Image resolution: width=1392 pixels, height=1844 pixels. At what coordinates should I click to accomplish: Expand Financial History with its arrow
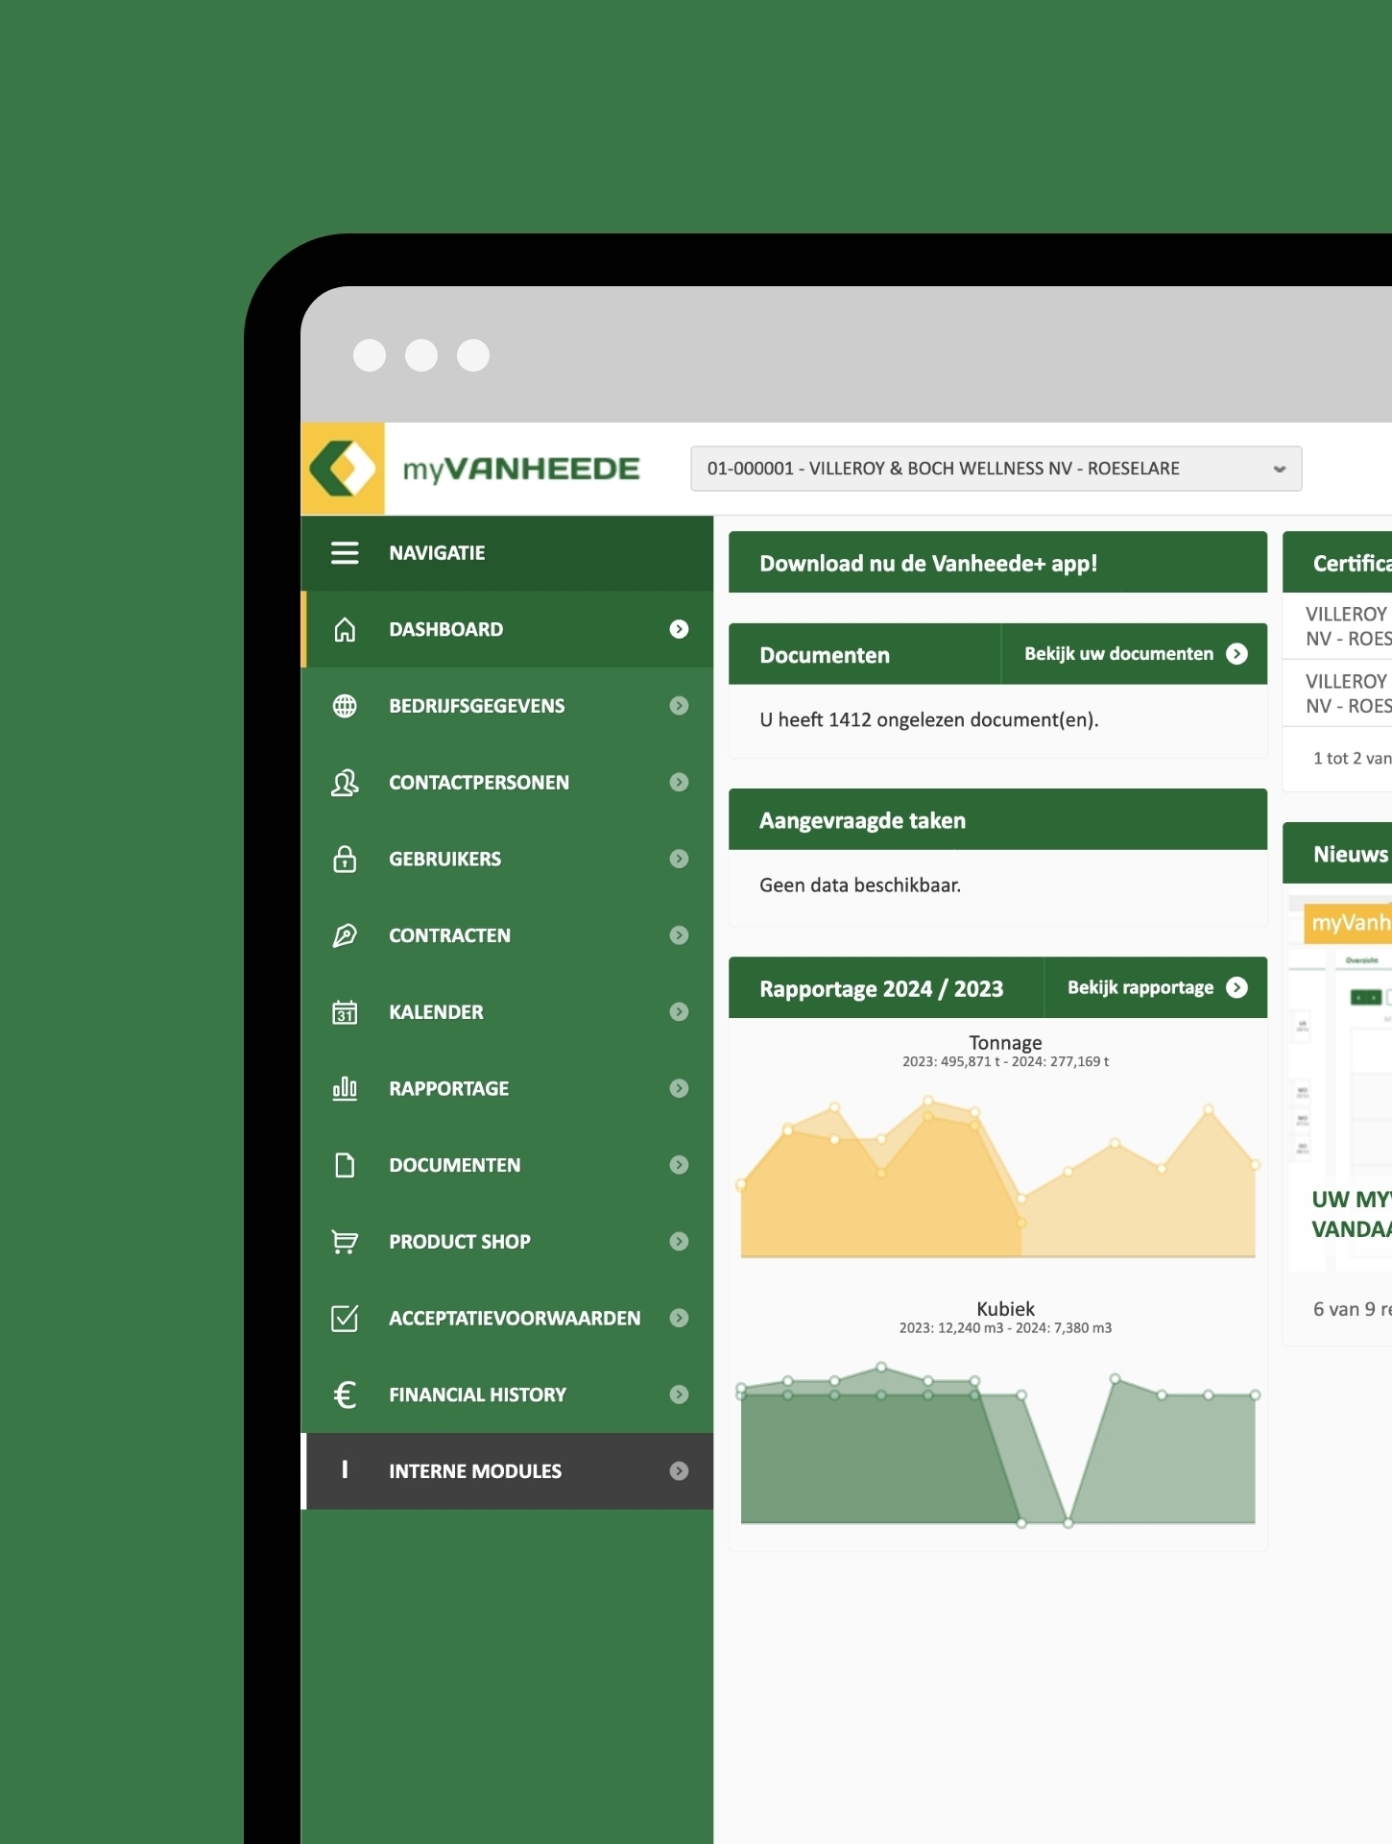click(679, 1395)
